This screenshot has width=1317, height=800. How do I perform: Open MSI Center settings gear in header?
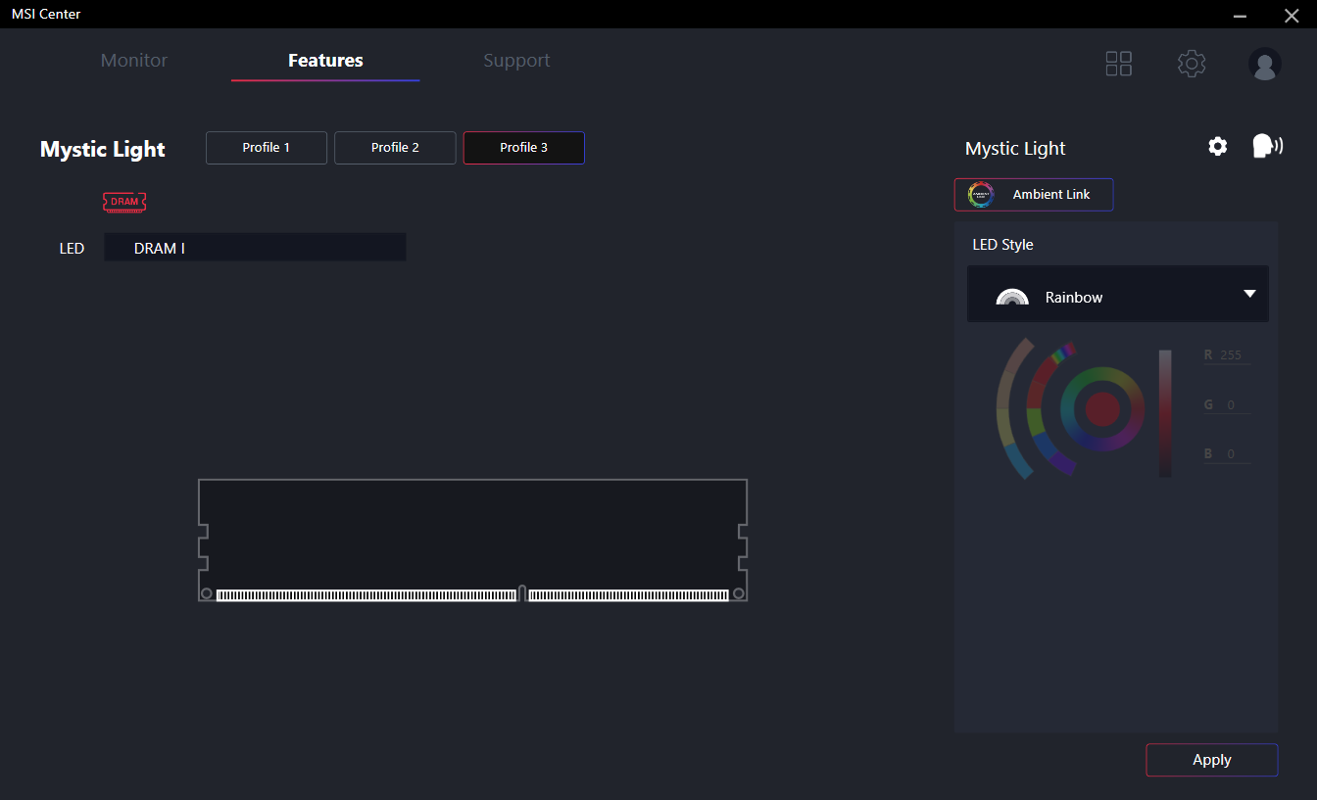pyautogui.click(x=1192, y=64)
